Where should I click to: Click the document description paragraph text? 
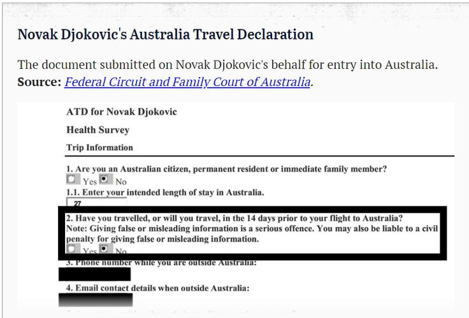point(227,64)
